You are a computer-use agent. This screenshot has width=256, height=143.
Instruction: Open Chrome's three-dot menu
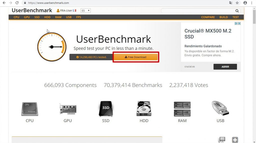tap(251, 3)
